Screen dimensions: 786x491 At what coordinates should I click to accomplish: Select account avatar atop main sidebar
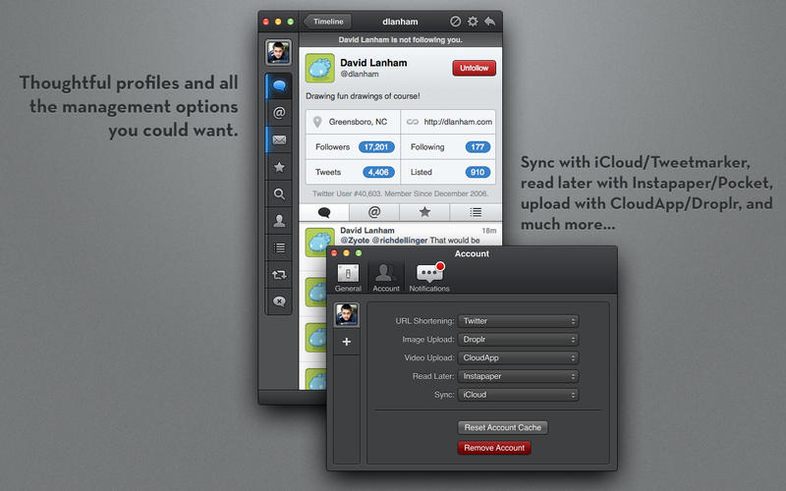(278, 53)
